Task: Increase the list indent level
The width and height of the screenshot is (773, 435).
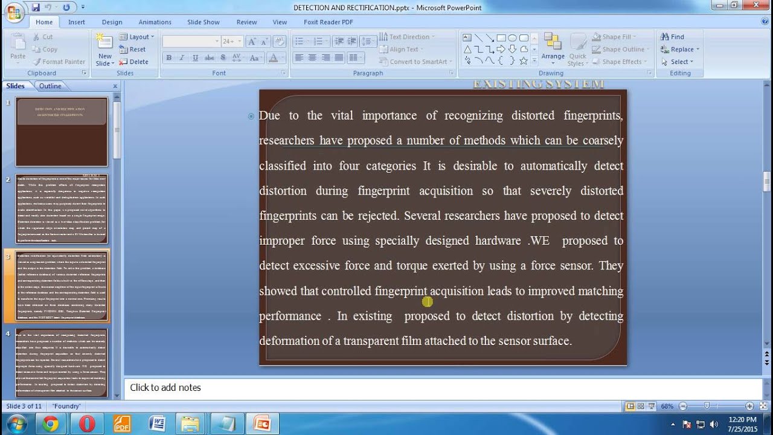Action: click(351, 42)
